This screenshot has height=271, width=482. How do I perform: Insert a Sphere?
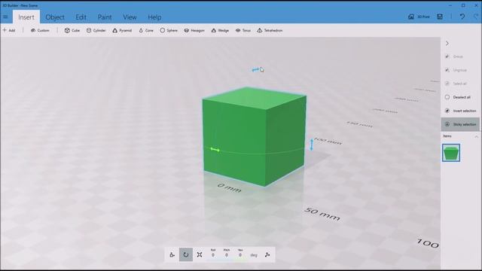pos(169,30)
